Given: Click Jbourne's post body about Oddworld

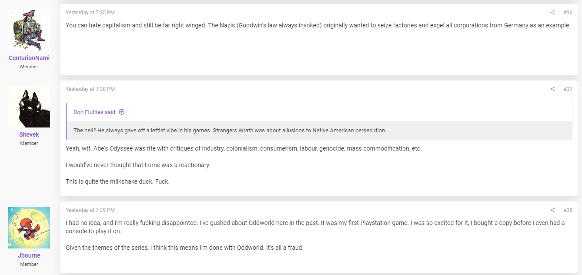Looking at the screenshot, I should [315, 235].
